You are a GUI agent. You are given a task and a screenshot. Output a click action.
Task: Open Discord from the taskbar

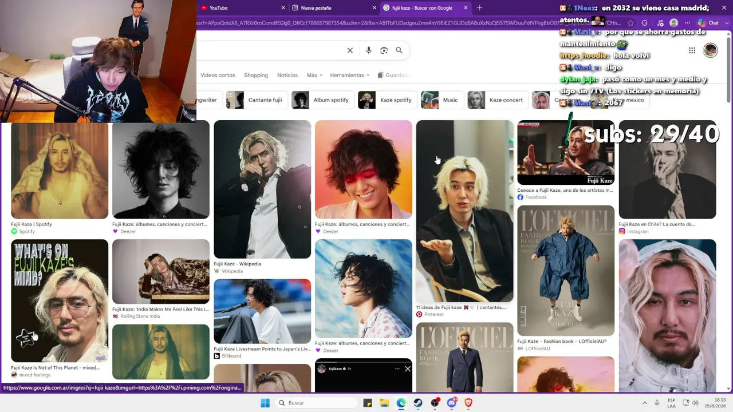pyautogui.click(x=452, y=403)
